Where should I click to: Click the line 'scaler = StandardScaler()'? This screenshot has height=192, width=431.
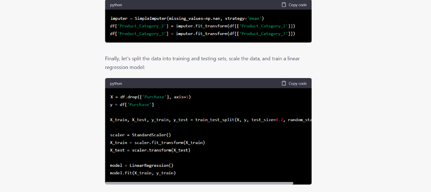click(x=140, y=135)
